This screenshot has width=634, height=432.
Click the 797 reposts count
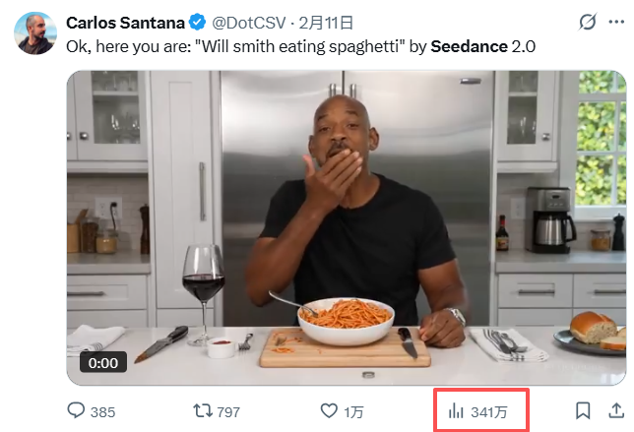coord(228,412)
